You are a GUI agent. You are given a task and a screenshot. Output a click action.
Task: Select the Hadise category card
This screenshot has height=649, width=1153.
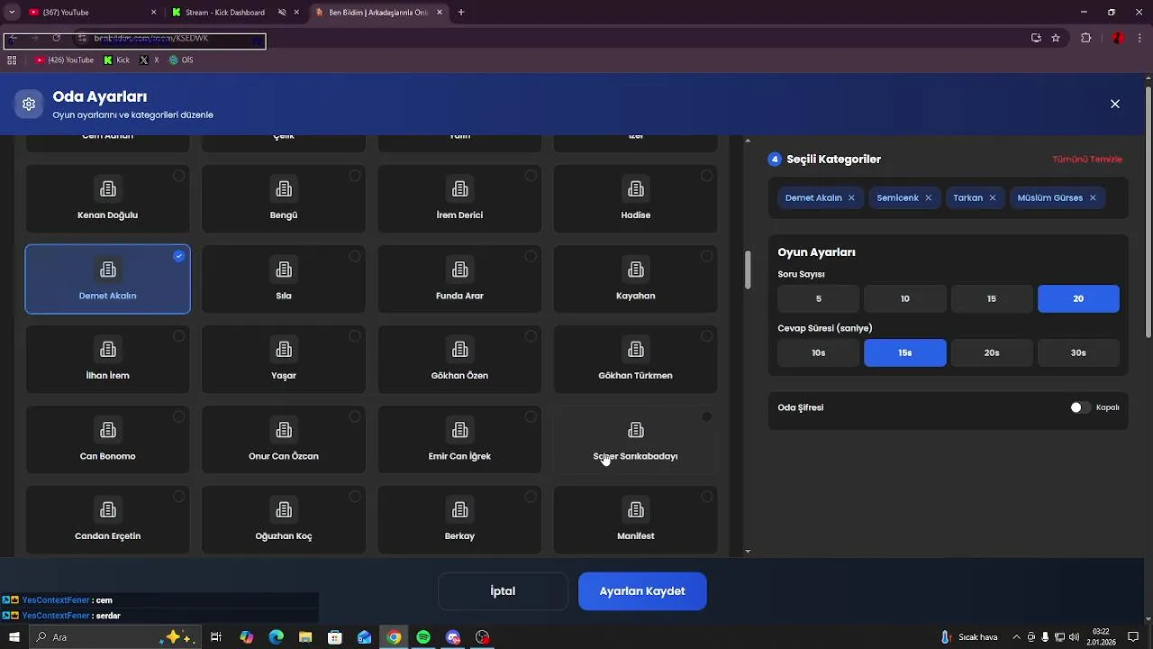coord(636,198)
